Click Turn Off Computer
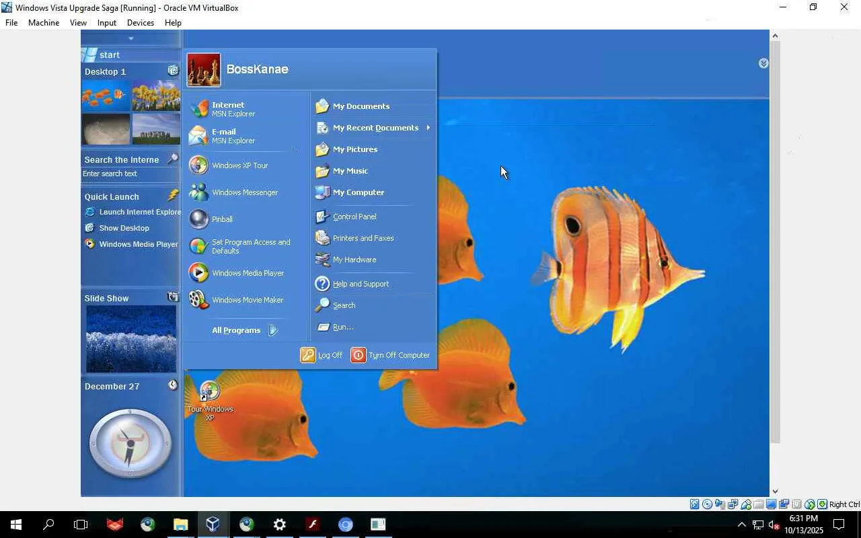This screenshot has width=861, height=538. click(391, 355)
